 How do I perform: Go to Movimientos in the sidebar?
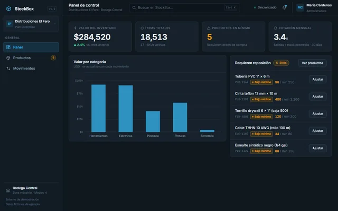click(31, 68)
